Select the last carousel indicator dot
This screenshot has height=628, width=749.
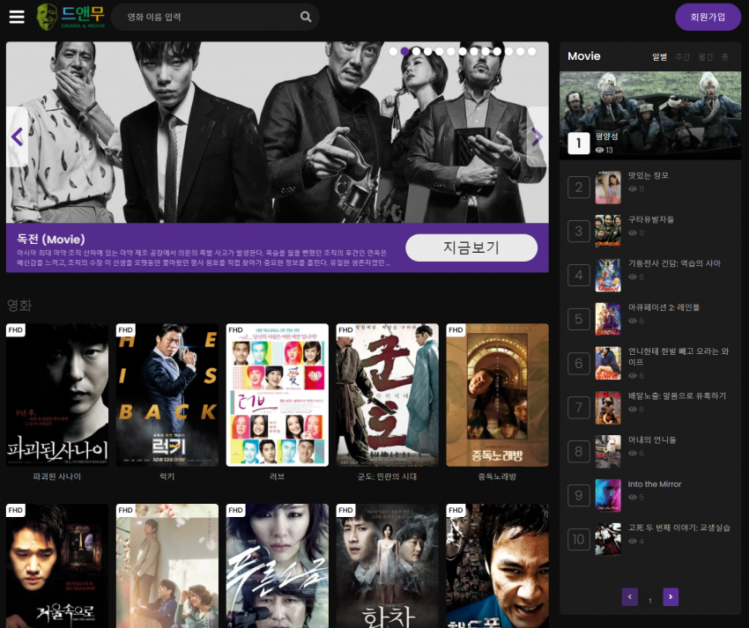coord(531,51)
